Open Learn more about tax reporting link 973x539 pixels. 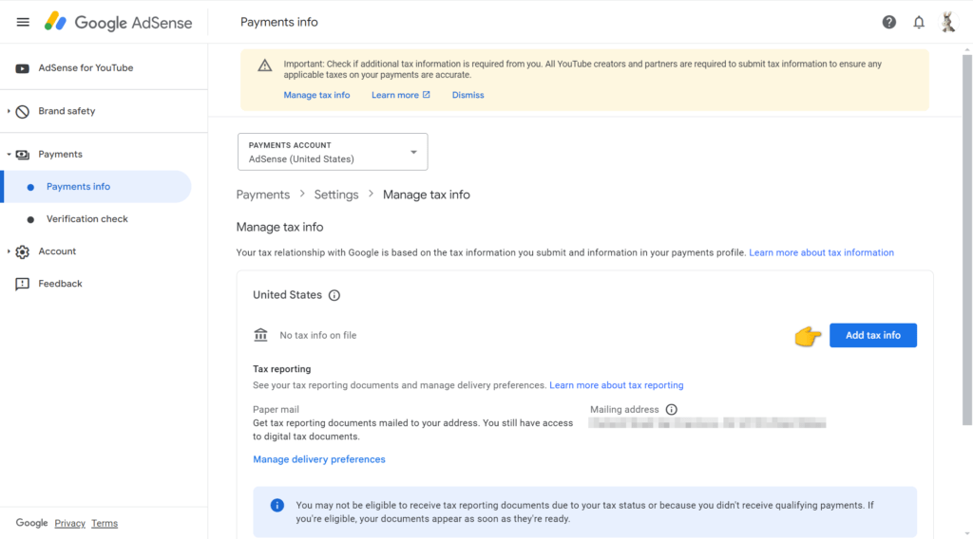616,385
